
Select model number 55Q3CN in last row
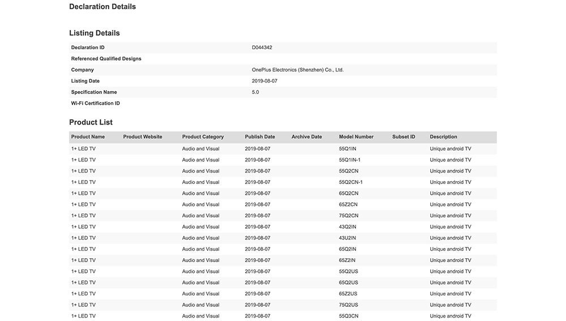348,316
